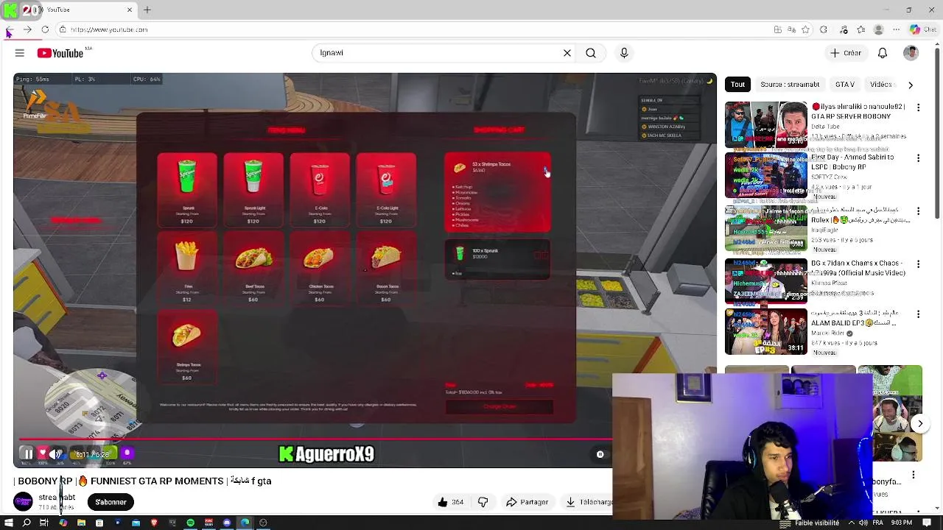Open options menu for 'ilyas elmaliki' video
Viewport: 943px width, 530px height.
[918, 107]
